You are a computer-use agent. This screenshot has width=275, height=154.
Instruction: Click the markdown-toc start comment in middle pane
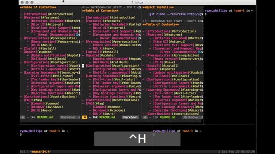tap(111, 7)
